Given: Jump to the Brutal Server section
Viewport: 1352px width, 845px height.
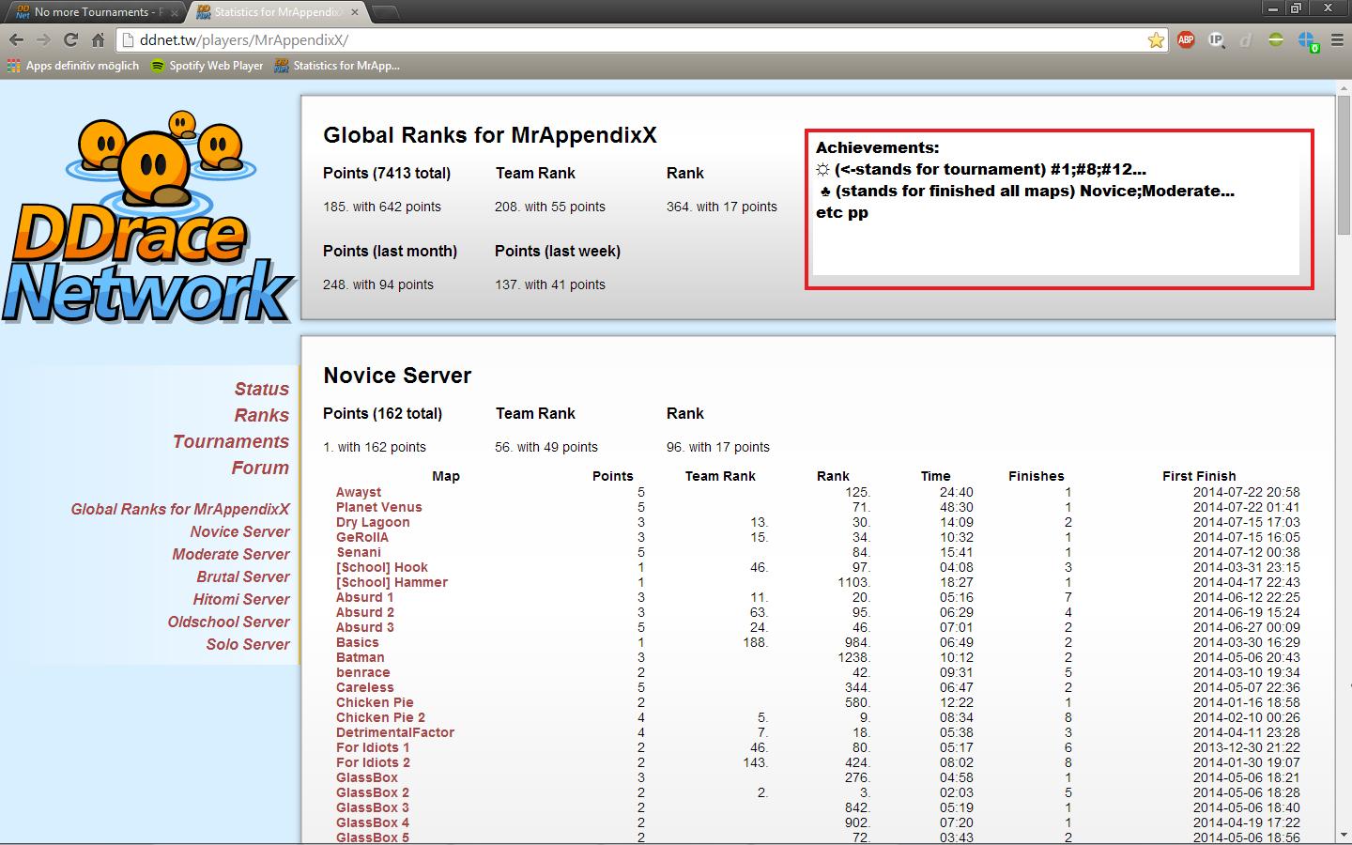Looking at the screenshot, I should tap(242, 576).
